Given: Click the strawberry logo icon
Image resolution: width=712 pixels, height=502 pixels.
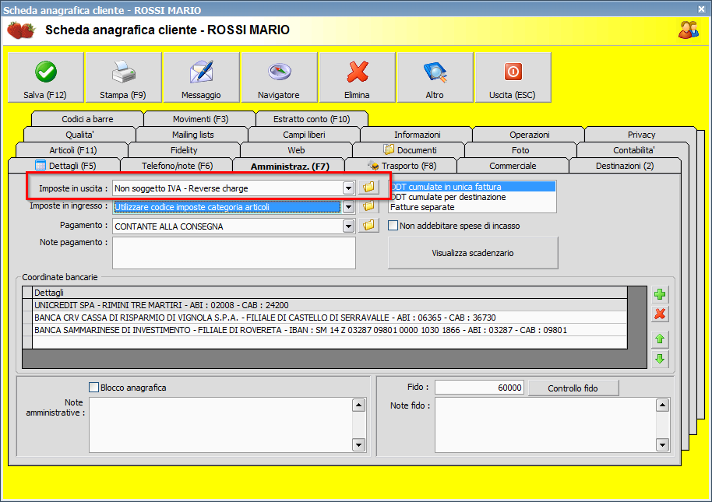Looking at the screenshot, I should 21,30.
